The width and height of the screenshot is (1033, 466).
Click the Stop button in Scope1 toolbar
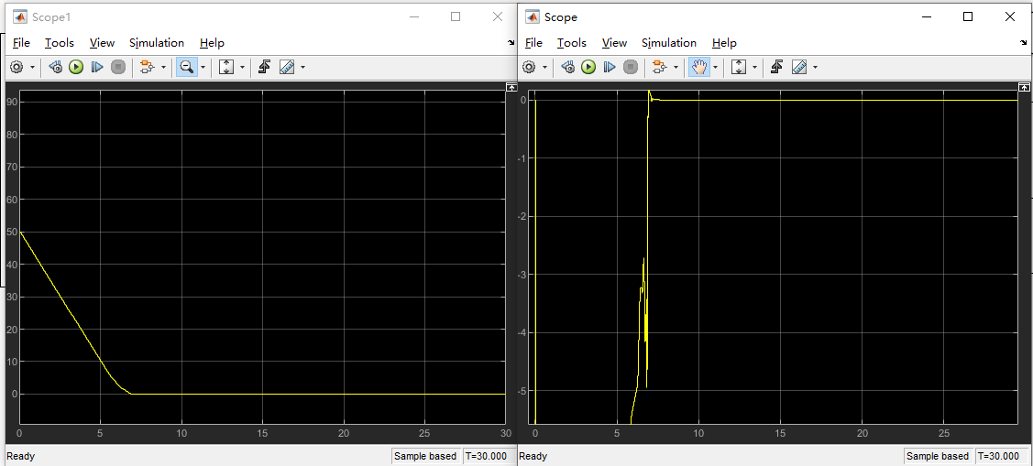(x=118, y=67)
